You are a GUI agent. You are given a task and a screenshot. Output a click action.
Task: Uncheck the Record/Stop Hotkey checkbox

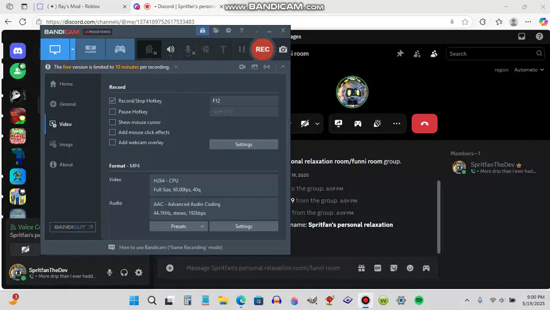(x=112, y=101)
